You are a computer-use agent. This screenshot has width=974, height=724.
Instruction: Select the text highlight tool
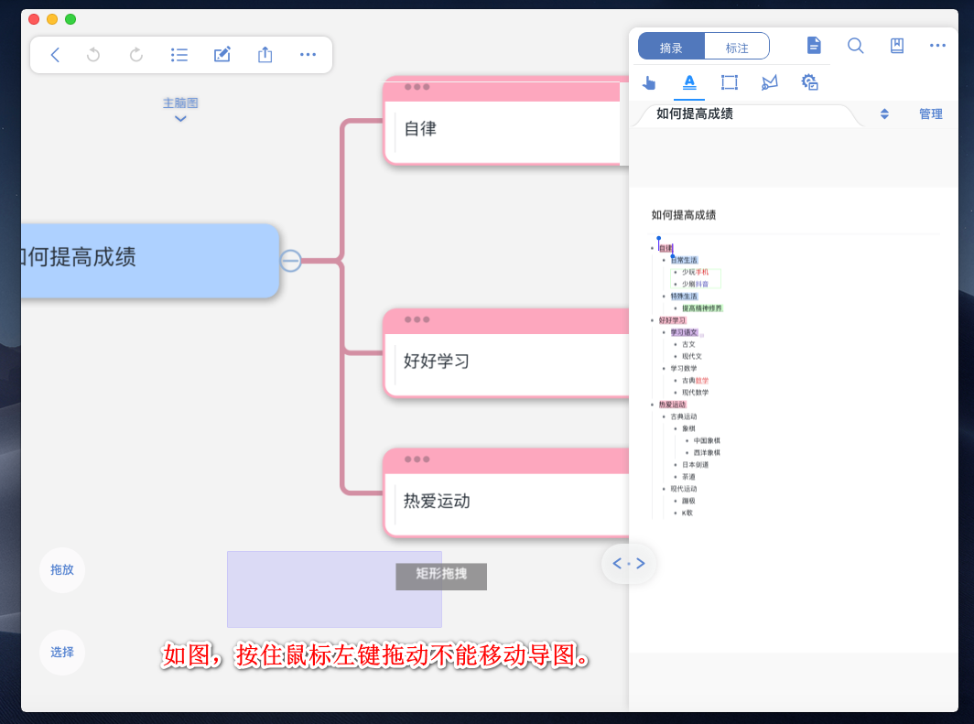coord(689,82)
